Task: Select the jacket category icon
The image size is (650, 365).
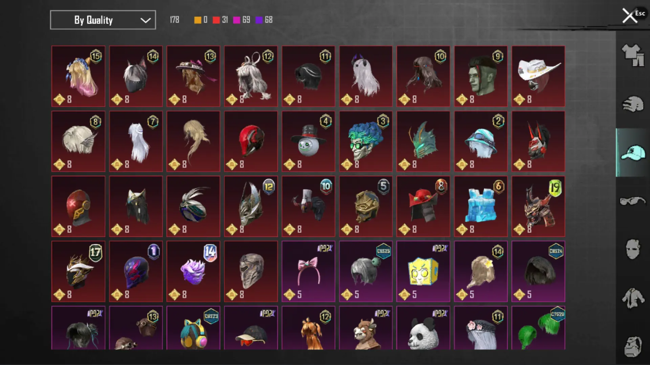Action: (x=633, y=298)
